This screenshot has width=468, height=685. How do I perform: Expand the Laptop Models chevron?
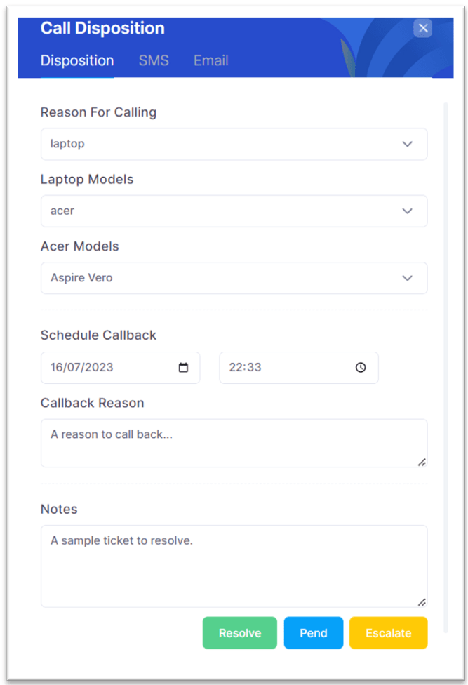click(408, 211)
